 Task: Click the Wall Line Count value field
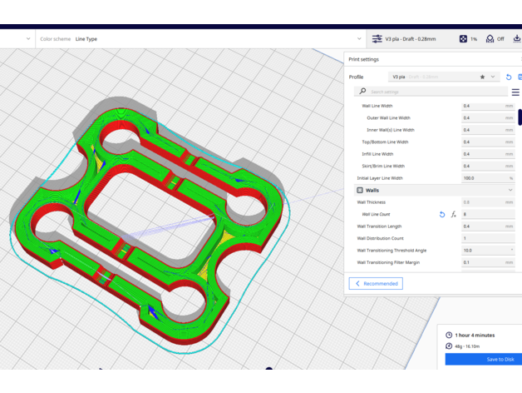[x=487, y=215]
